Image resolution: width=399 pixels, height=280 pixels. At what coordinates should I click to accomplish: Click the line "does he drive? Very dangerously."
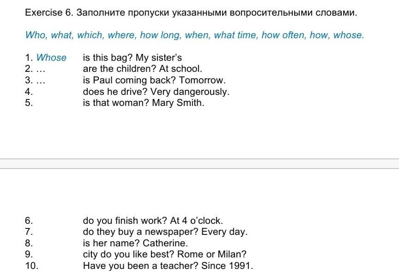156,92
